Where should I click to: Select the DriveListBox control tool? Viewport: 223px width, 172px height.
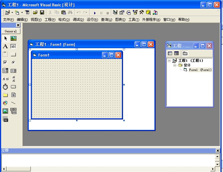[x=14, y=87]
